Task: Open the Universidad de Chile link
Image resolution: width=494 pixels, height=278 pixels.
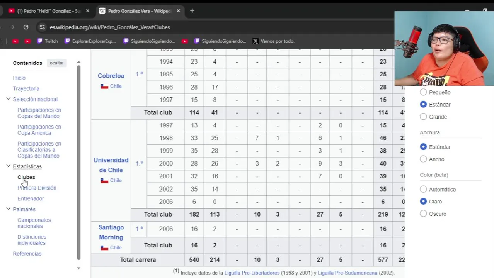Action: pos(111,165)
